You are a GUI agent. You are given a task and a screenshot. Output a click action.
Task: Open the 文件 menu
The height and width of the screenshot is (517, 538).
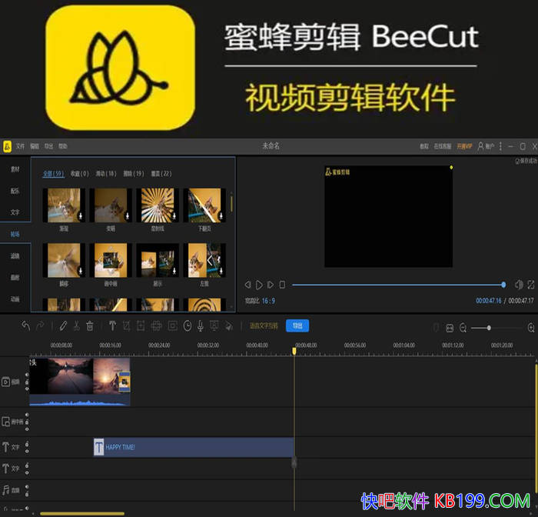[21, 146]
